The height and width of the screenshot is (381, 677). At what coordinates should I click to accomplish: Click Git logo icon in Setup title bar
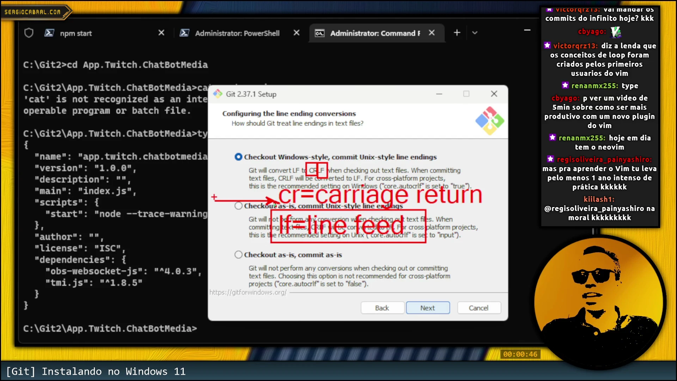[x=218, y=94]
